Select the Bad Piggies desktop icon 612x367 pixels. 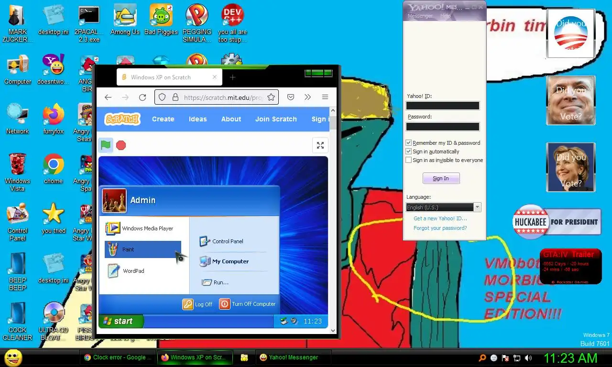click(161, 20)
